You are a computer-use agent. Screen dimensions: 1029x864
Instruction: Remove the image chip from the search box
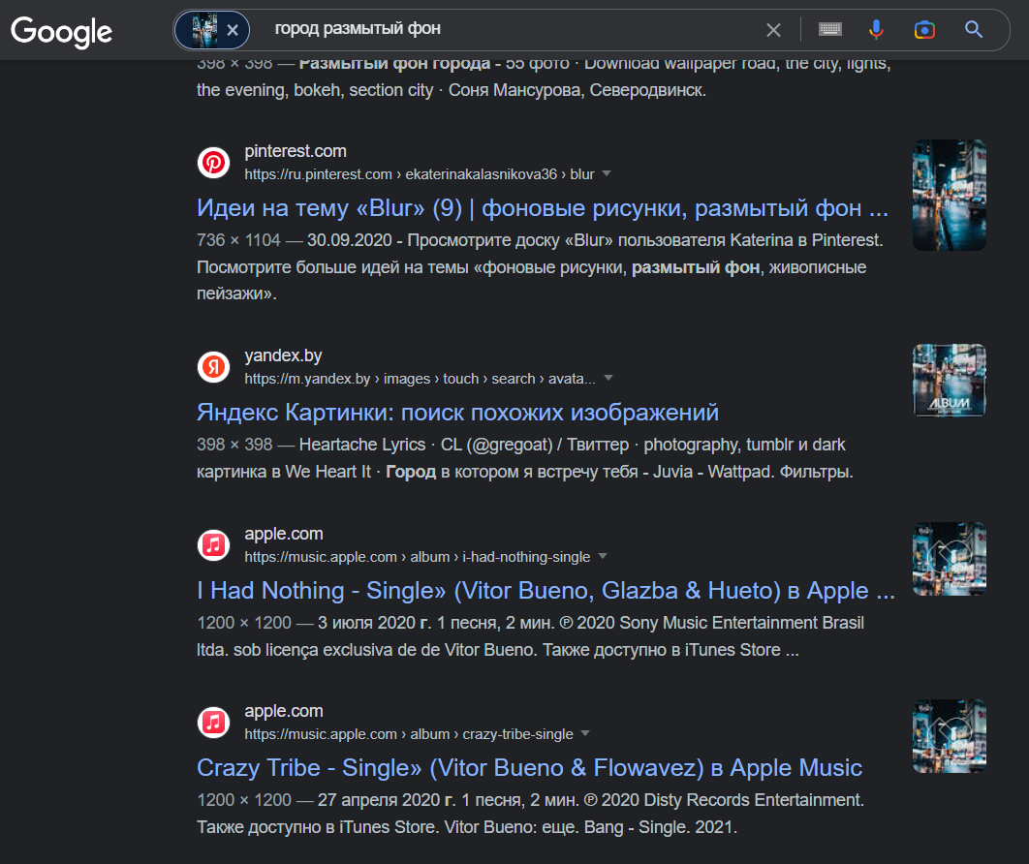(x=233, y=30)
